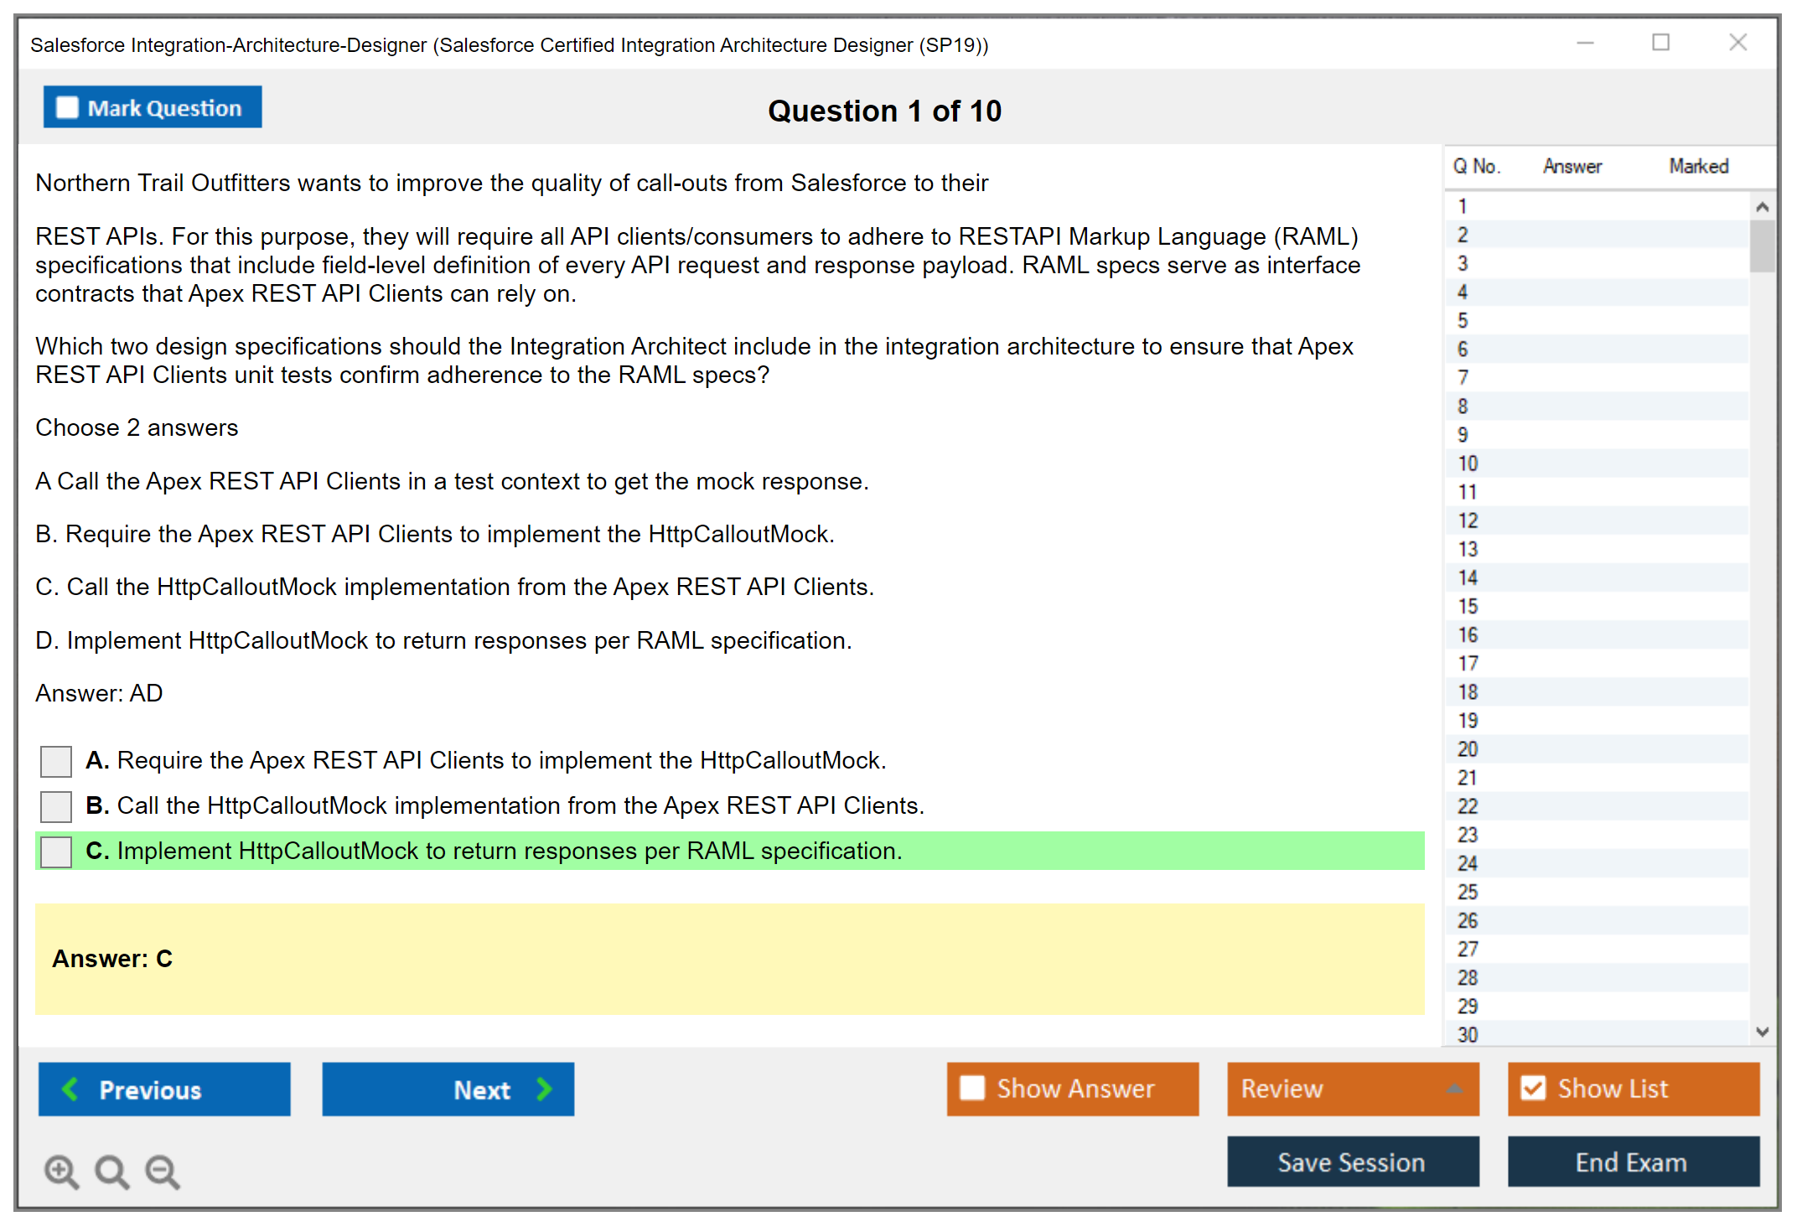Uncheck the Show List option
The width and height of the screenshot is (1802, 1232).
coord(1533,1088)
